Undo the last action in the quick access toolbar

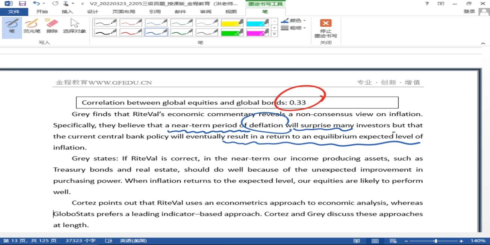pyautogui.click(x=36, y=4)
